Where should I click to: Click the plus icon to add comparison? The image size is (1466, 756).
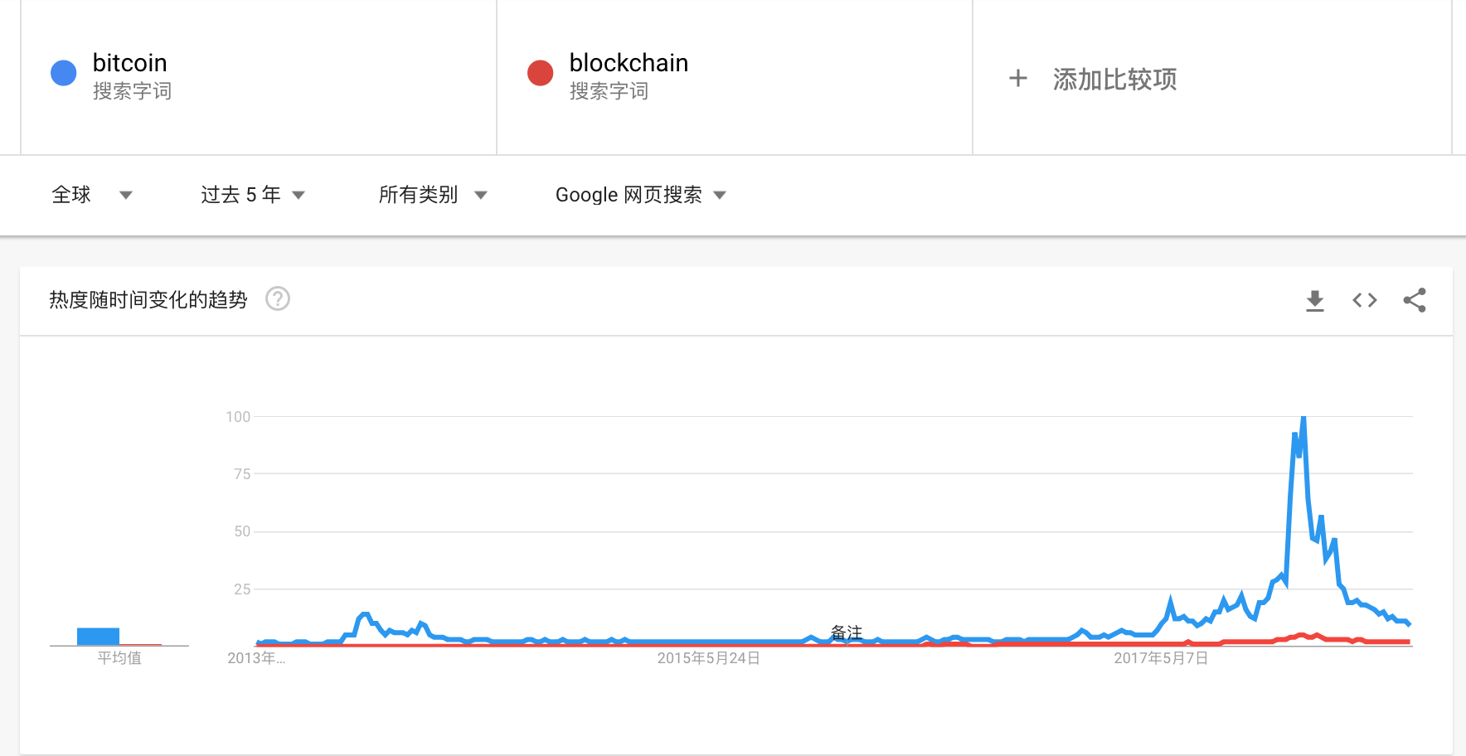tap(1017, 79)
